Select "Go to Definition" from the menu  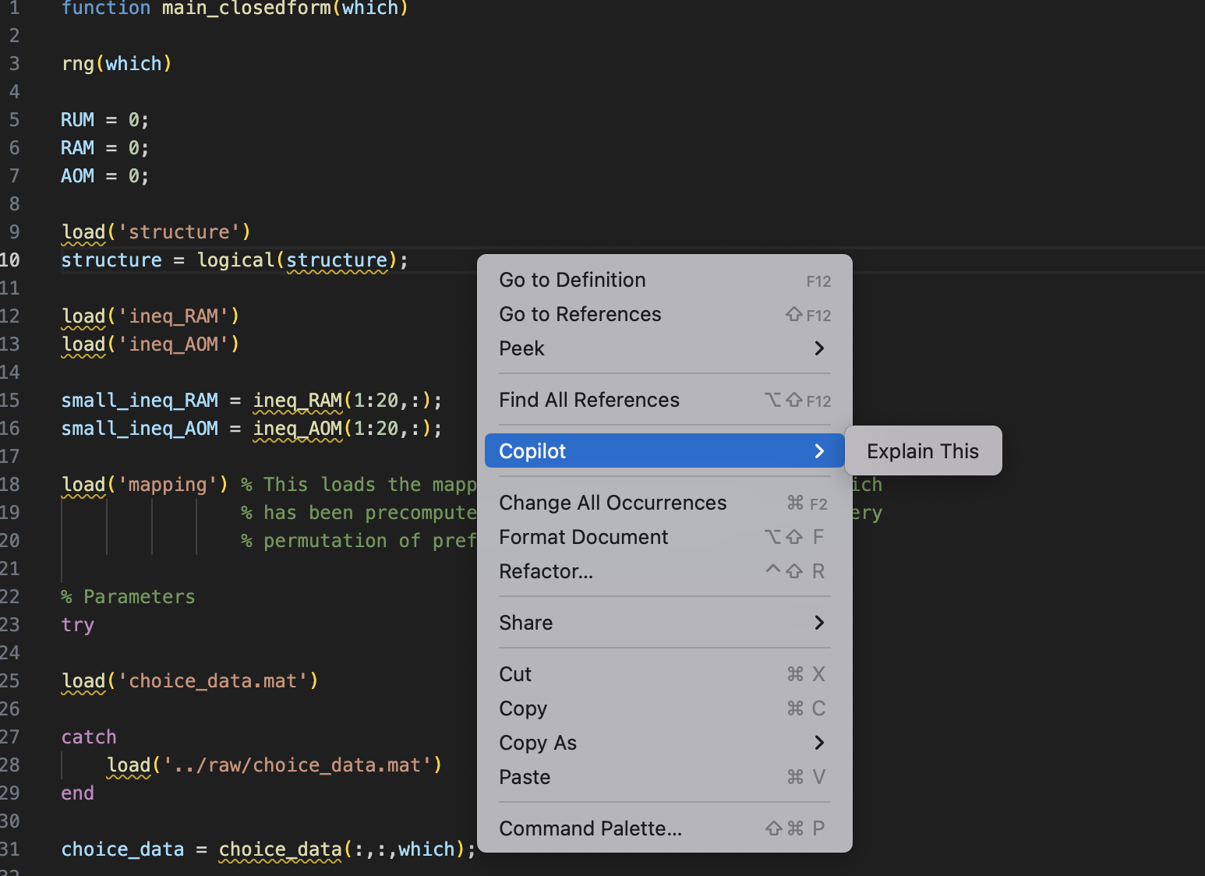pos(572,280)
